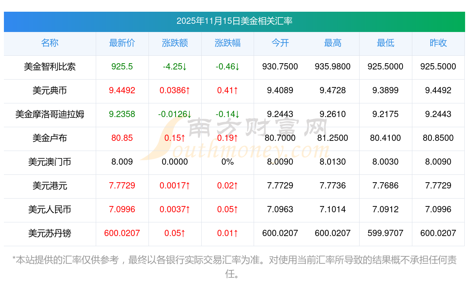Click change amount 0.15↑
The height and width of the screenshot is (286, 469).
(x=175, y=138)
